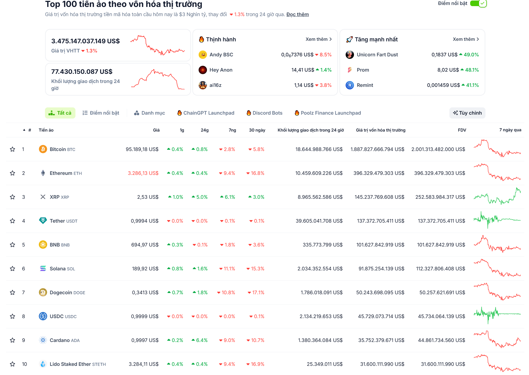Toggle the Điểm nổi bật switch off
Image resolution: width=529 pixels, height=375 pixels.
coord(479,3)
